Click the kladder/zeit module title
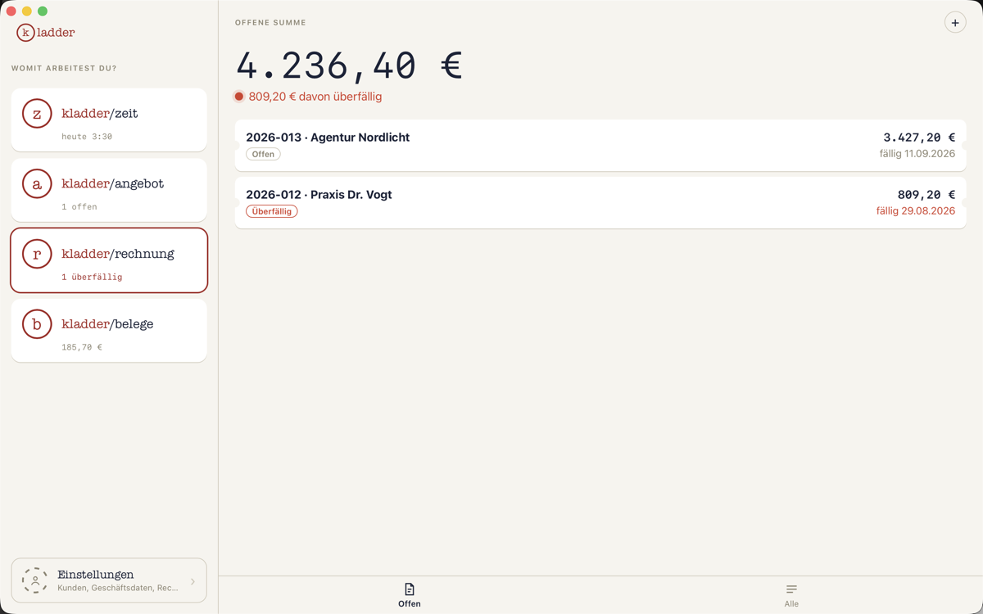 pyautogui.click(x=100, y=114)
